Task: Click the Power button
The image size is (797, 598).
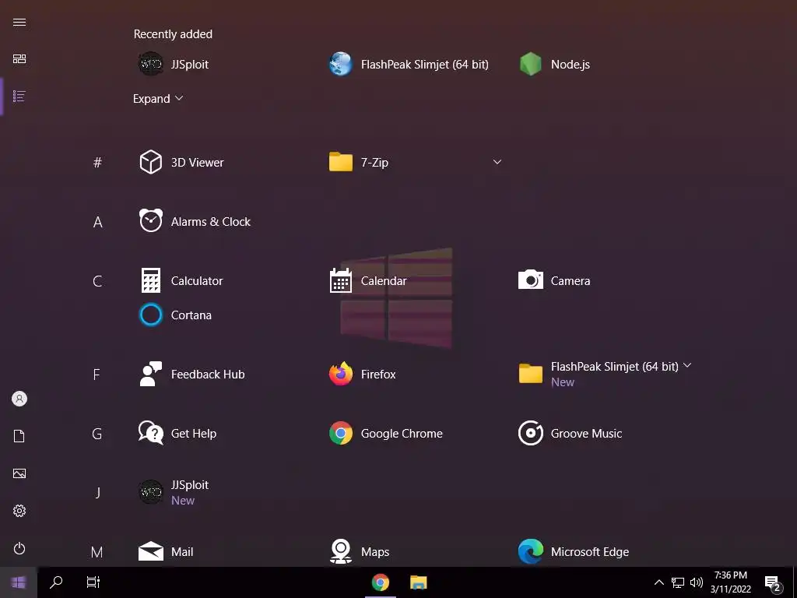Action: pos(19,549)
